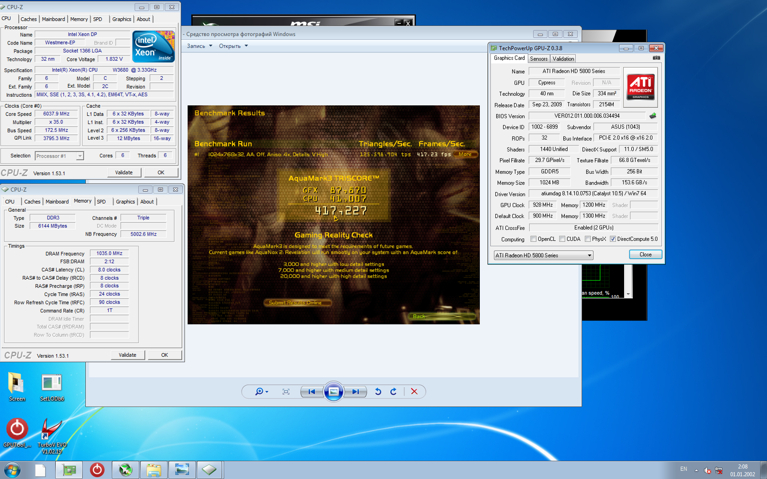This screenshot has width=767, height=479.
Task: Rotate the photo clockwise
Action: tap(394, 392)
